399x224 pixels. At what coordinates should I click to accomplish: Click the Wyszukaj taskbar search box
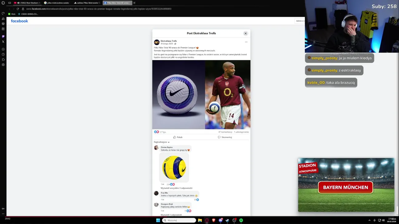[179, 220]
